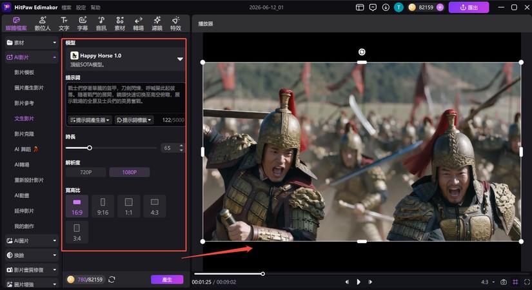The width and height of the screenshot is (532, 290).
Task: Open the 媒體檔案 media tab
Action: [x=16, y=24]
